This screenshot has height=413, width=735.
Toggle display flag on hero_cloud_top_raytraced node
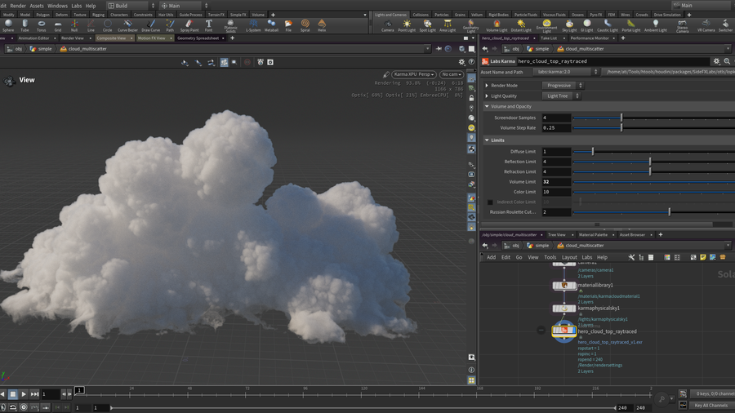point(574,331)
